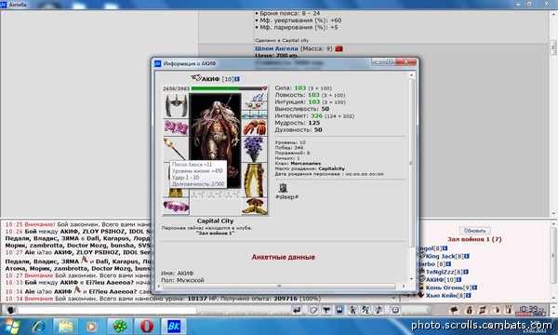The width and height of the screenshot is (558, 335).
Task: Click the row of three blue rings
Action: [x=255, y=114]
